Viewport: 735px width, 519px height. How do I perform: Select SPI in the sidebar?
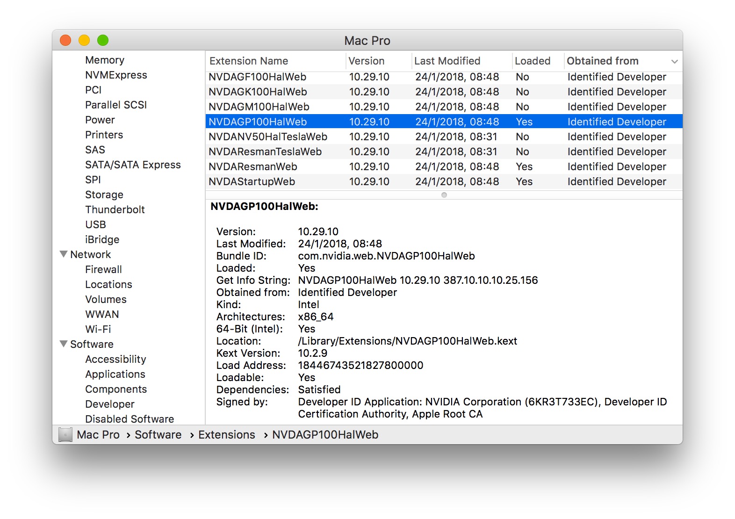(93, 180)
